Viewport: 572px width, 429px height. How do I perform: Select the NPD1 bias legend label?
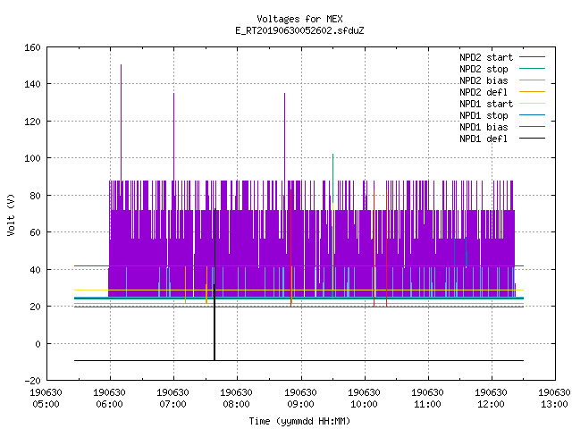(x=484, y=127)
